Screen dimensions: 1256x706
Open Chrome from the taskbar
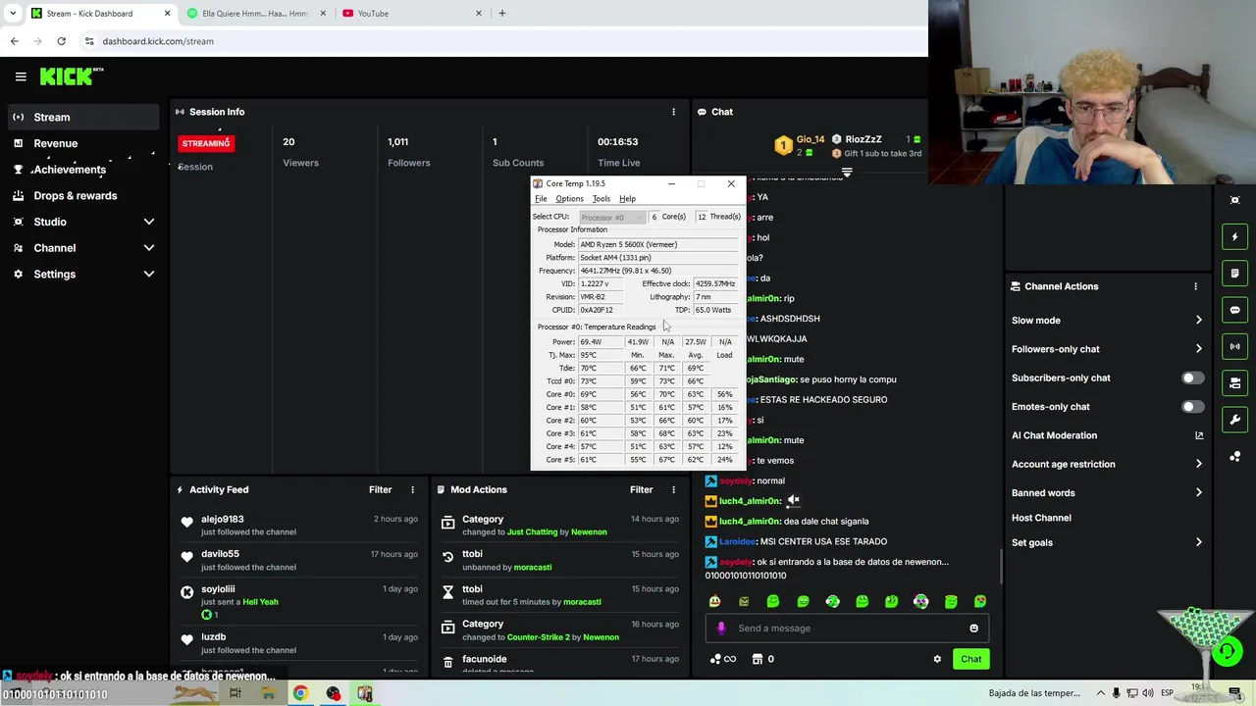pos(300,693)
